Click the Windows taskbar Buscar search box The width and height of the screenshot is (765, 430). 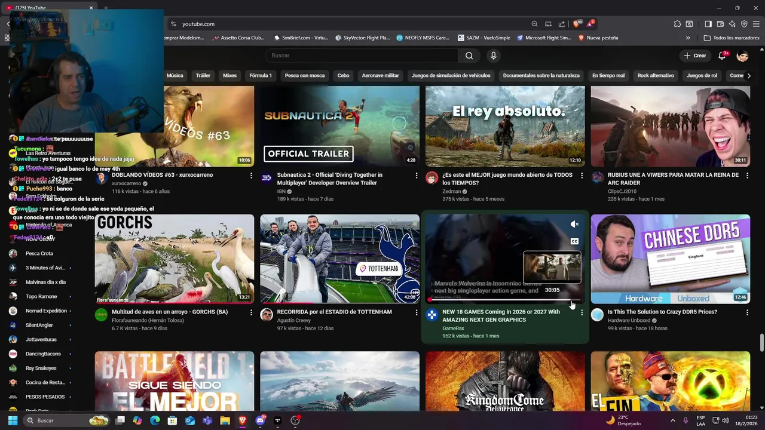point(67,420)
